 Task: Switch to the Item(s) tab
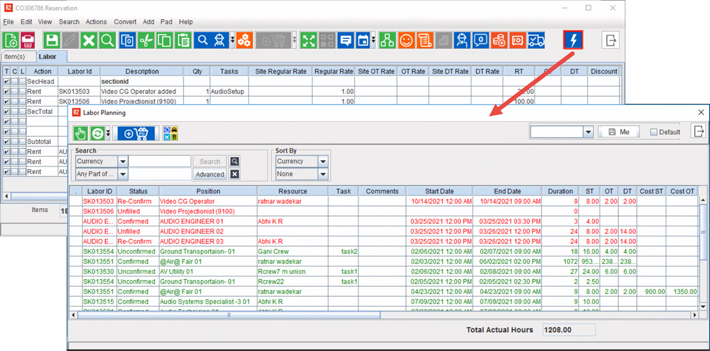[x=15, y=57]
